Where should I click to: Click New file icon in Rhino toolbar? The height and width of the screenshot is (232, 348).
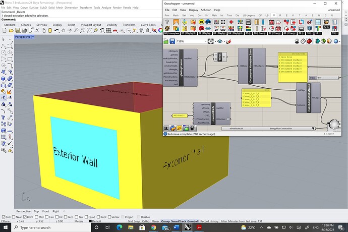(4, 30)
